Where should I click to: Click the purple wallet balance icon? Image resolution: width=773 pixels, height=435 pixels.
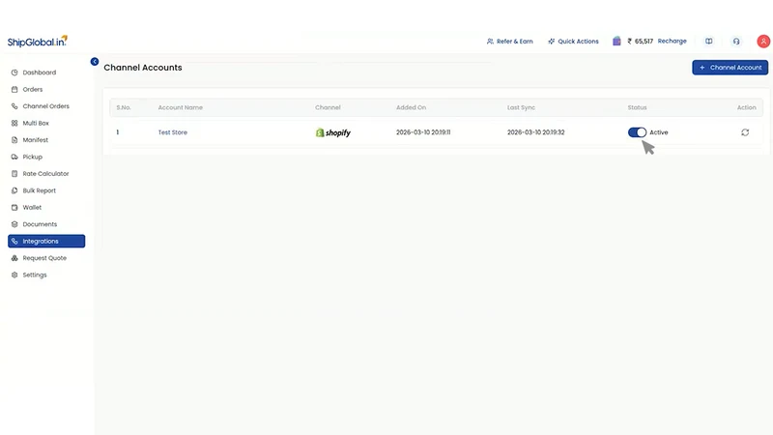point(616,41)
